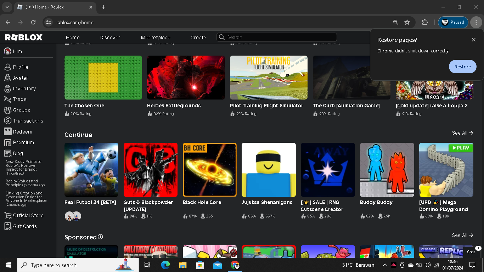Go to the Home nav tab
Image resolution: width=484 pixels, height=272 pixels.
click(x=73, y=38)
